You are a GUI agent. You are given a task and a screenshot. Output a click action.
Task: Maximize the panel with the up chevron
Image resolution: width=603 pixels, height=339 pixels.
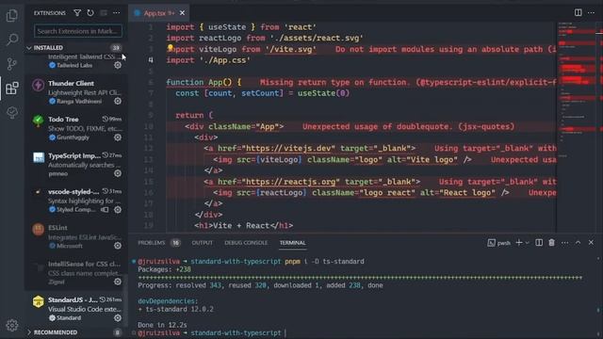click(578, 243)
